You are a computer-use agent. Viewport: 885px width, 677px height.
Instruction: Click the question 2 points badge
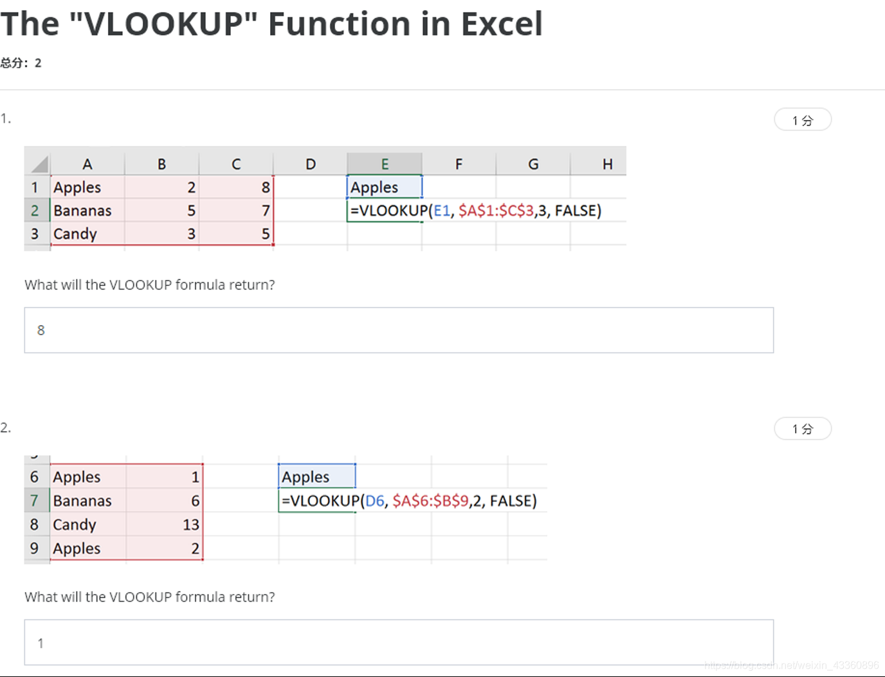tap(803, 428)
